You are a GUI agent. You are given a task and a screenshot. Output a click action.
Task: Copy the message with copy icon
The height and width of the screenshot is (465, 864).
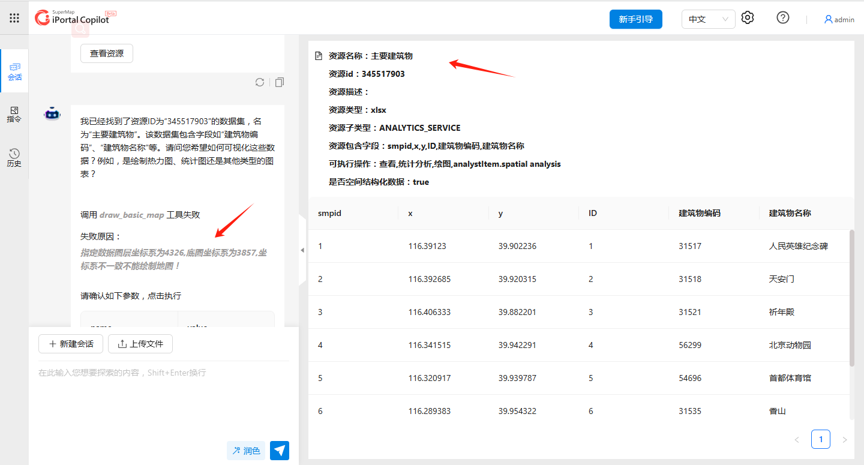[279, 82]
